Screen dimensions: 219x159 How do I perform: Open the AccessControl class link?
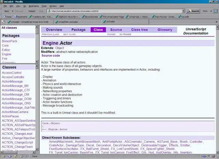click(x=12, y=73)
